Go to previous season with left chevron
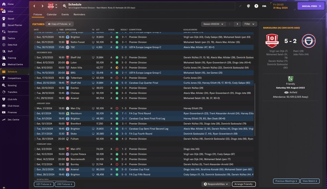327x189 pixels. (230, 24)
